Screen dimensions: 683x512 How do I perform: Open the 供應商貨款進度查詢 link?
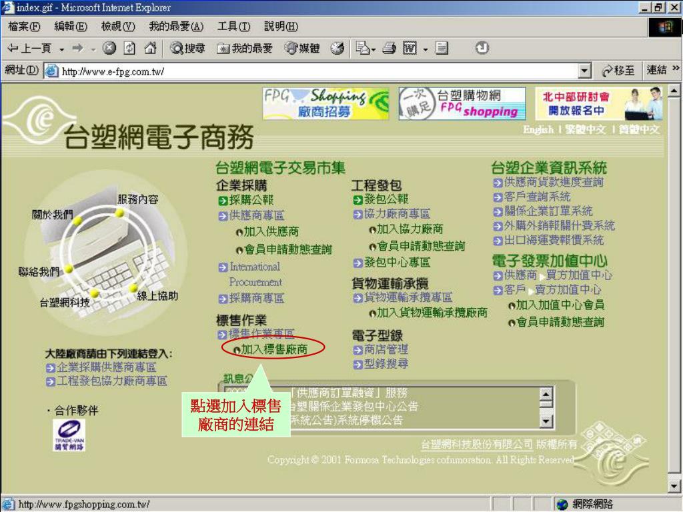pos(554,183)
